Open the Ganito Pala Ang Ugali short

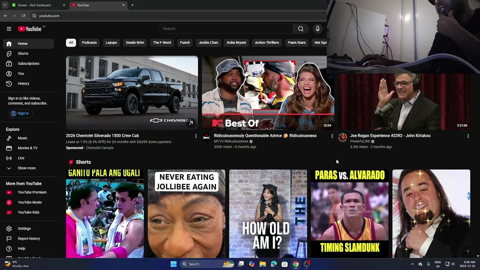(105, 214)
